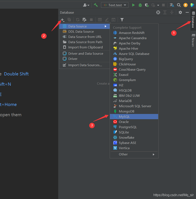This screenshot has height=199, width=196.
Task: Click the colorful plugin logo icon top right
Action: click(192, 5)
